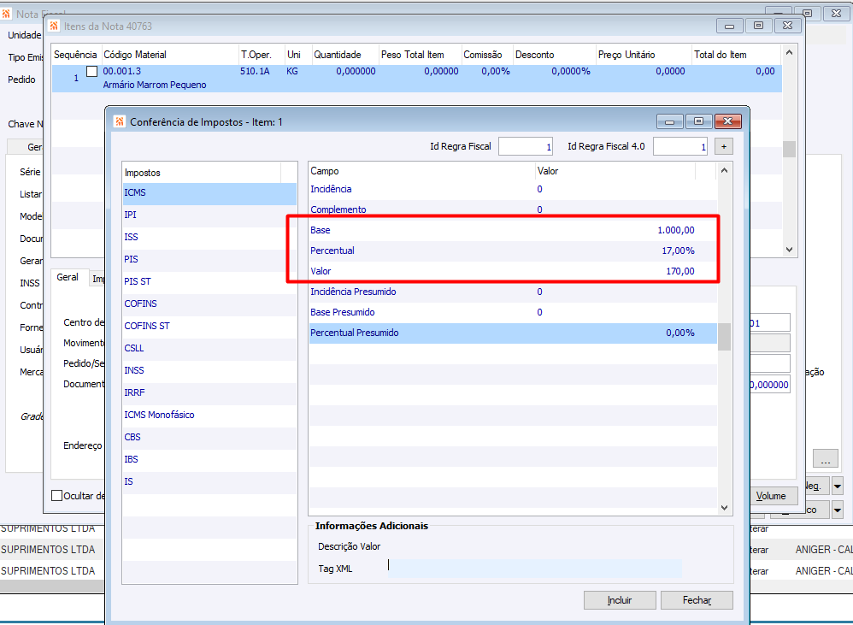The height and width of the screenshot is (625, 853).
Task: Open the Geral tab in Itens da Nota
Action: [x=68, y=277]
